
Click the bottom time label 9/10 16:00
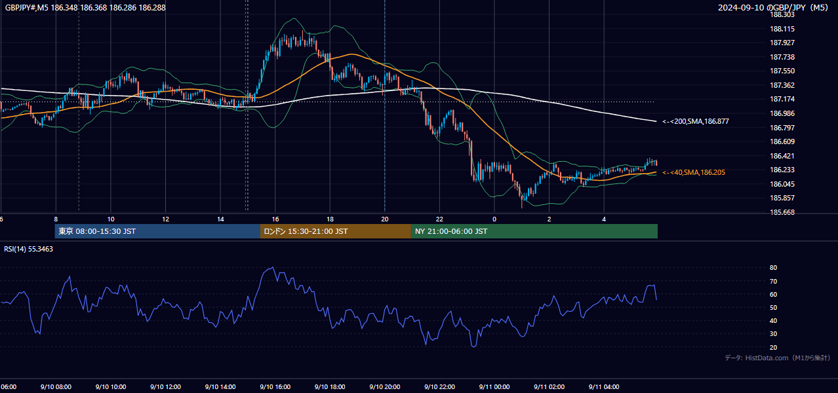(275, 387)
